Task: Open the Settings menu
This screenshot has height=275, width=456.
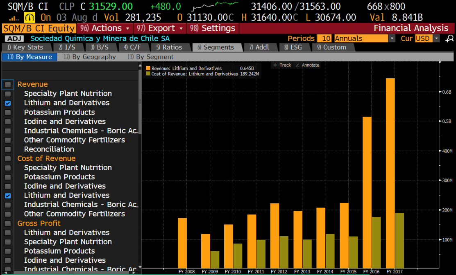Action: (x=213, y=28)
